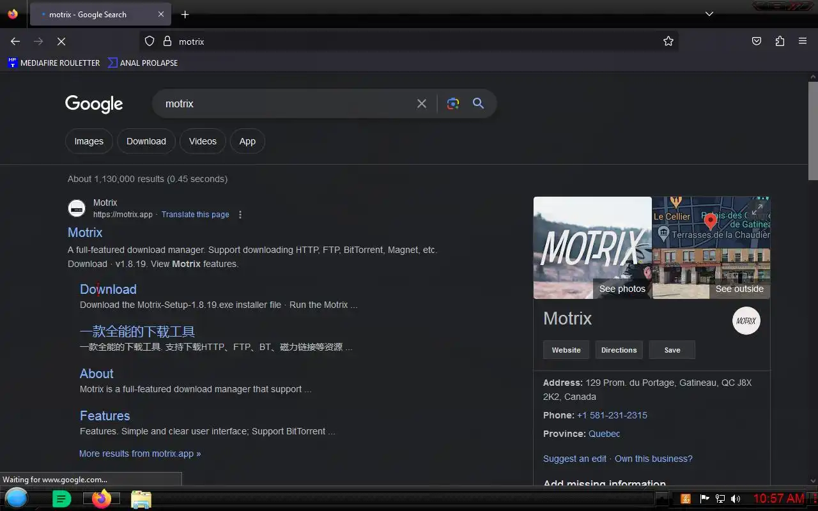Image resolution: width=818 pixels, height=511 pixels.
Task: Click the red map pin marker
Action: (x=710, y=222)
